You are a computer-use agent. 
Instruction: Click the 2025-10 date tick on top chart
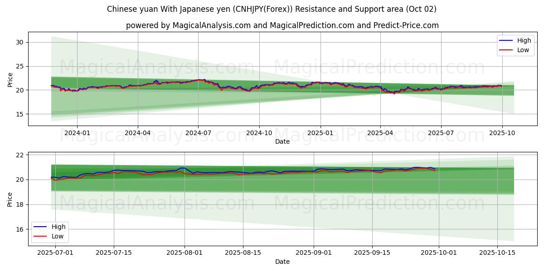point(502,133)
